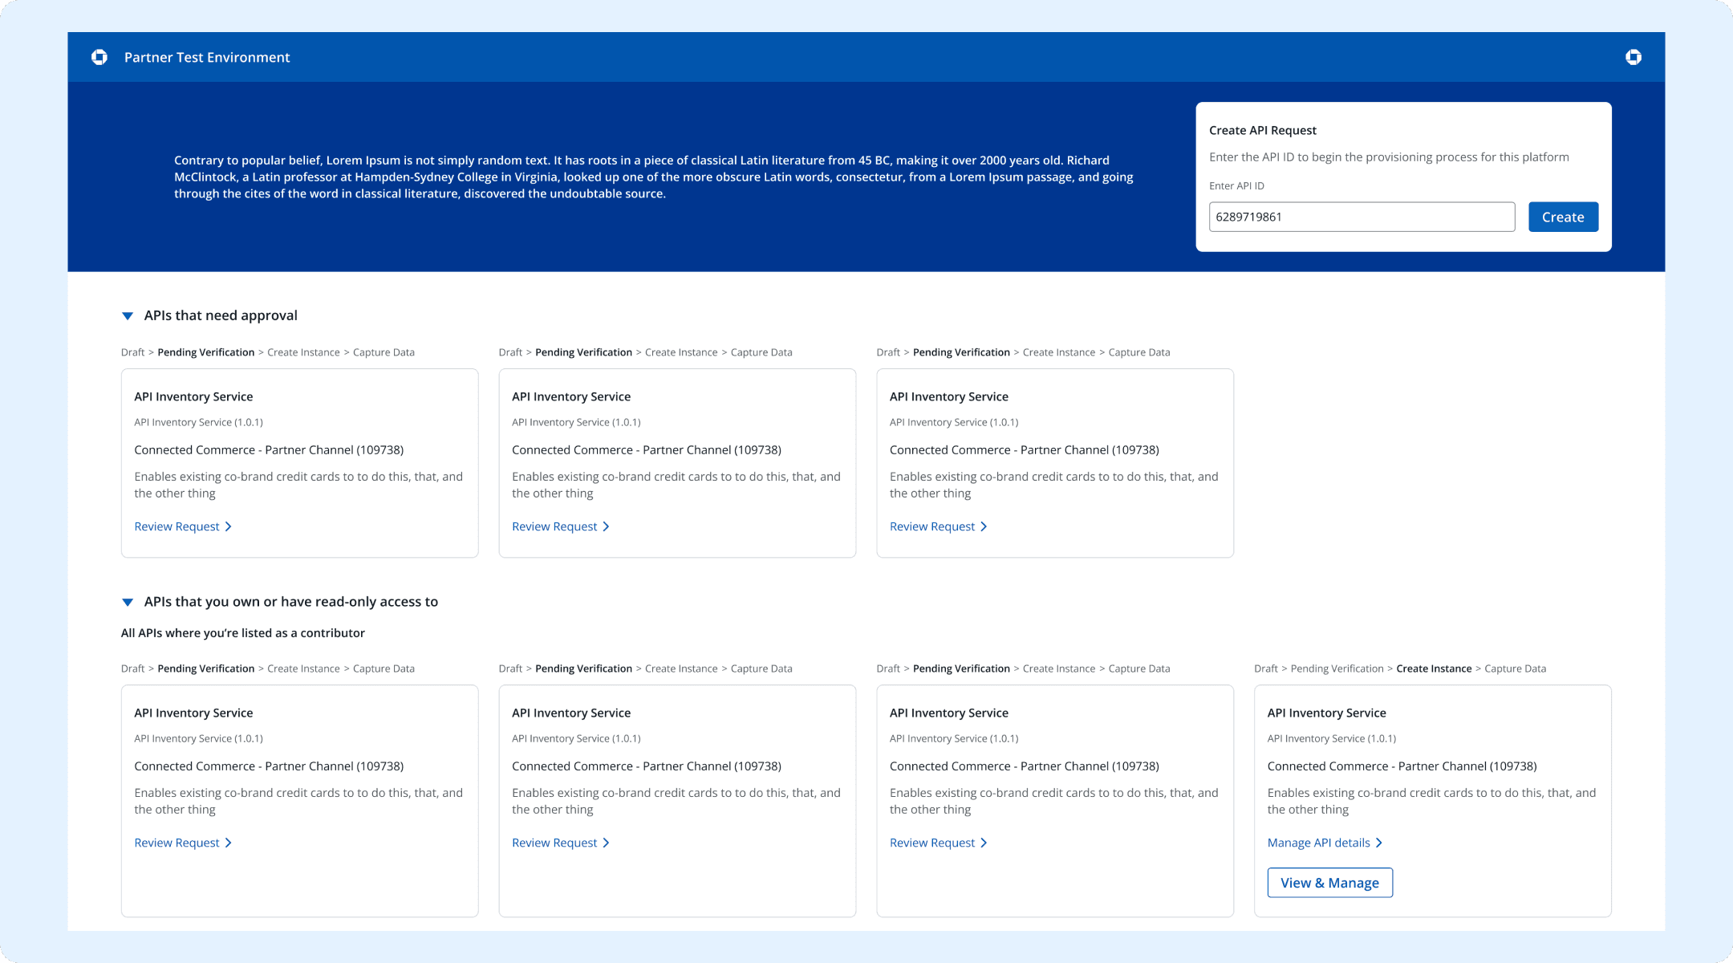Image resolution: width=1733 pixels, height=963 pixels.
Task: Collapse the APIs that need approval section
Action: (x=128, y=316)
